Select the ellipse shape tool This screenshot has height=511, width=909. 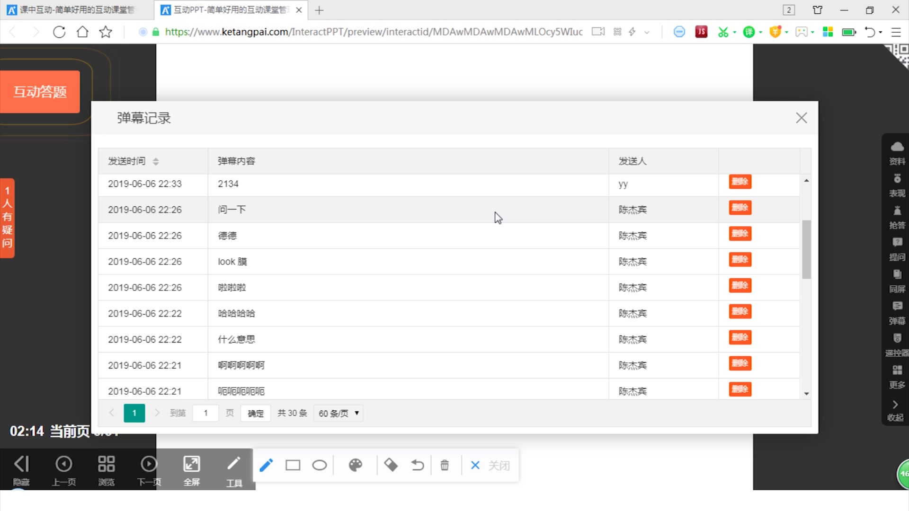point(320,466)
